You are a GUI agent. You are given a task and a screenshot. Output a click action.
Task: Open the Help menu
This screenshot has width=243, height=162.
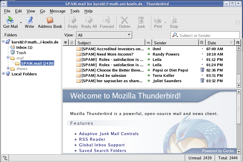pos(88,11)
